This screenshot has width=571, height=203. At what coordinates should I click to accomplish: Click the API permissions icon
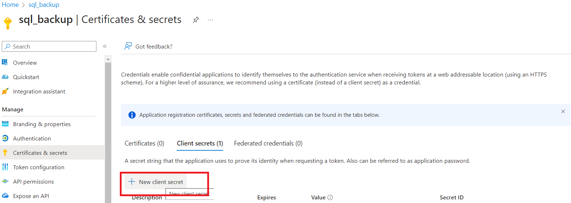[x=5, y=181]
